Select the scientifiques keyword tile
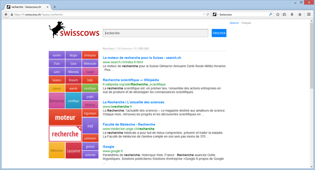 (90, 88)
